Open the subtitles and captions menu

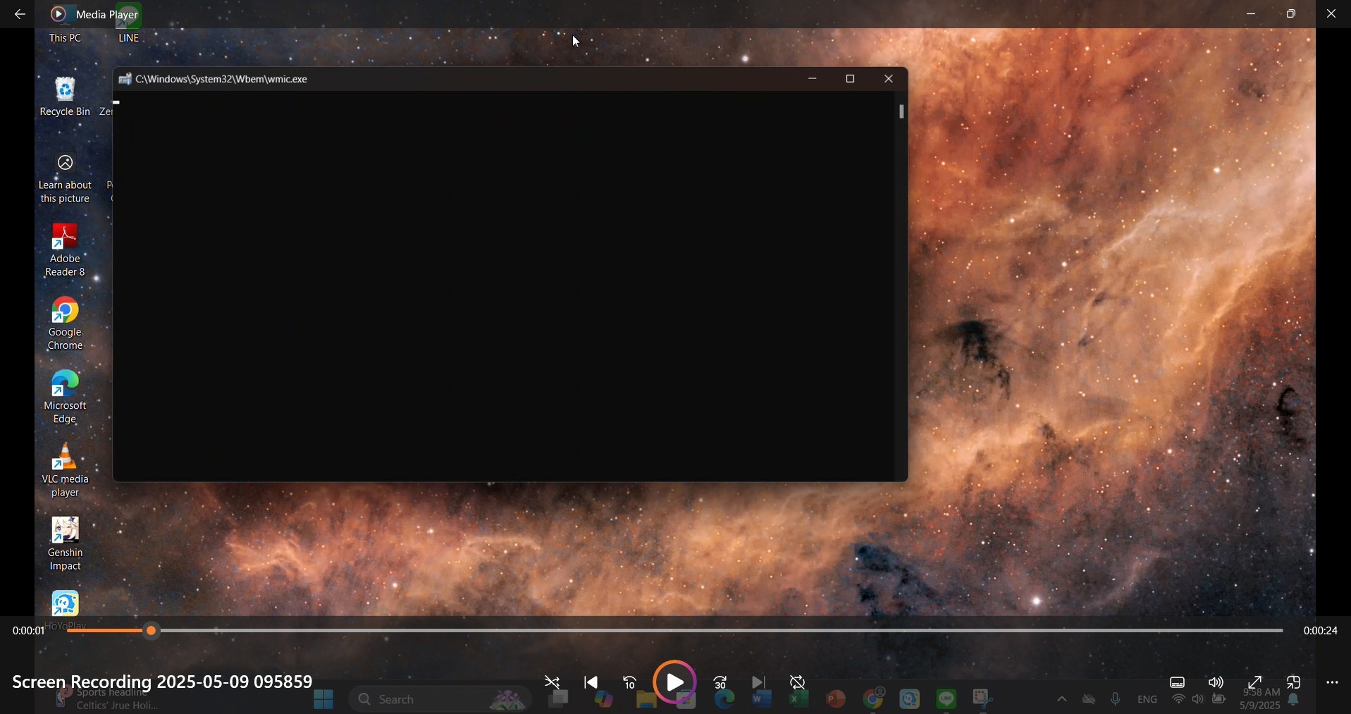coord(1178,682)
